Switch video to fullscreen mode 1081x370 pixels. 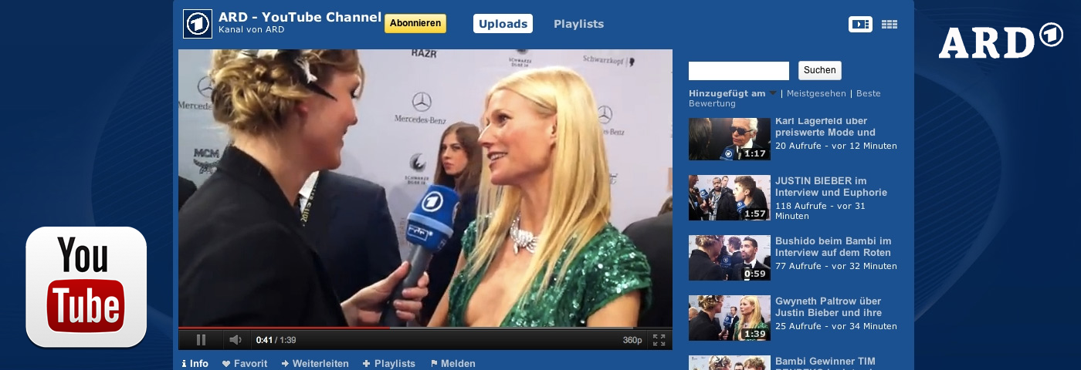(x=659, y=340)
